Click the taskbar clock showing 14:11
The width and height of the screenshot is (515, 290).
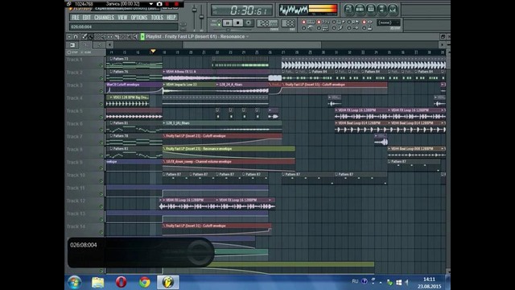pos(429,280)
